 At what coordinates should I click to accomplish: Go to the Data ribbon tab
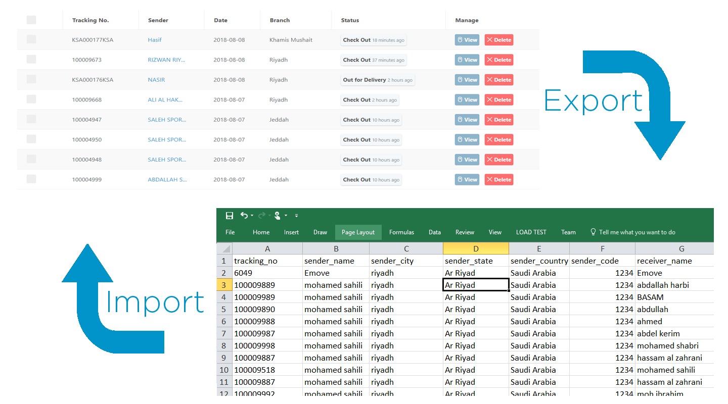tap(435, 232)
